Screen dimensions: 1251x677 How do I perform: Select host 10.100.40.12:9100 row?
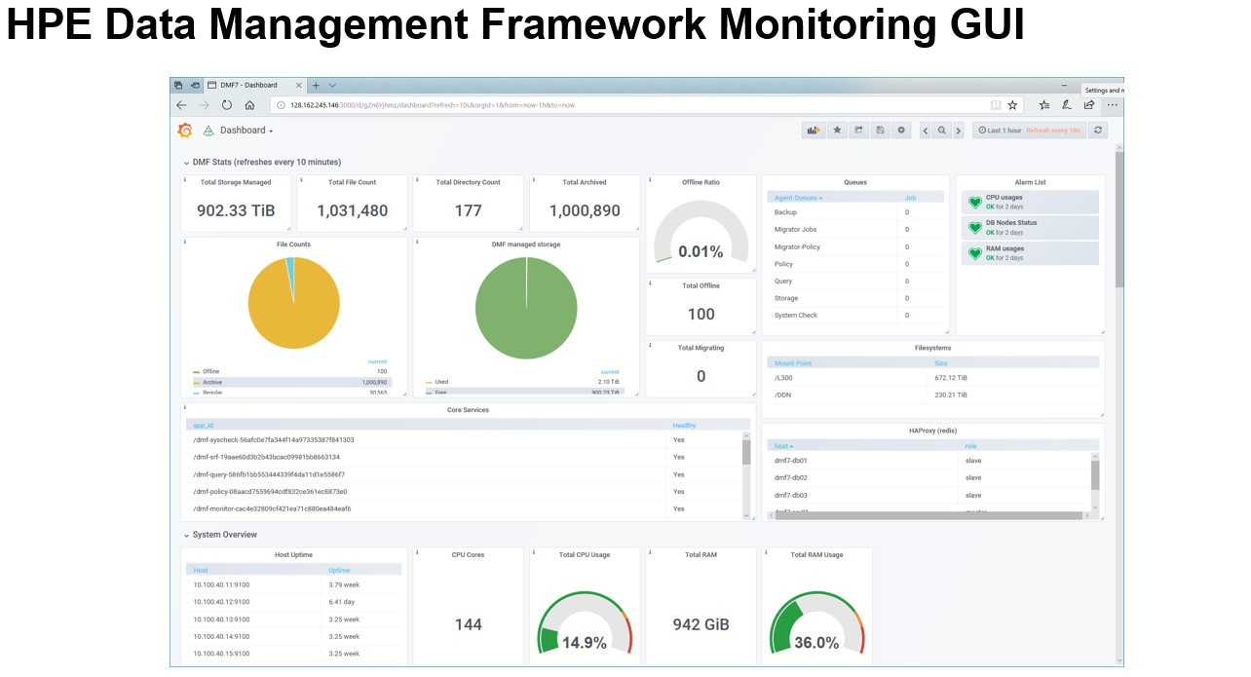pyautogui.click(x=293, y=602)
